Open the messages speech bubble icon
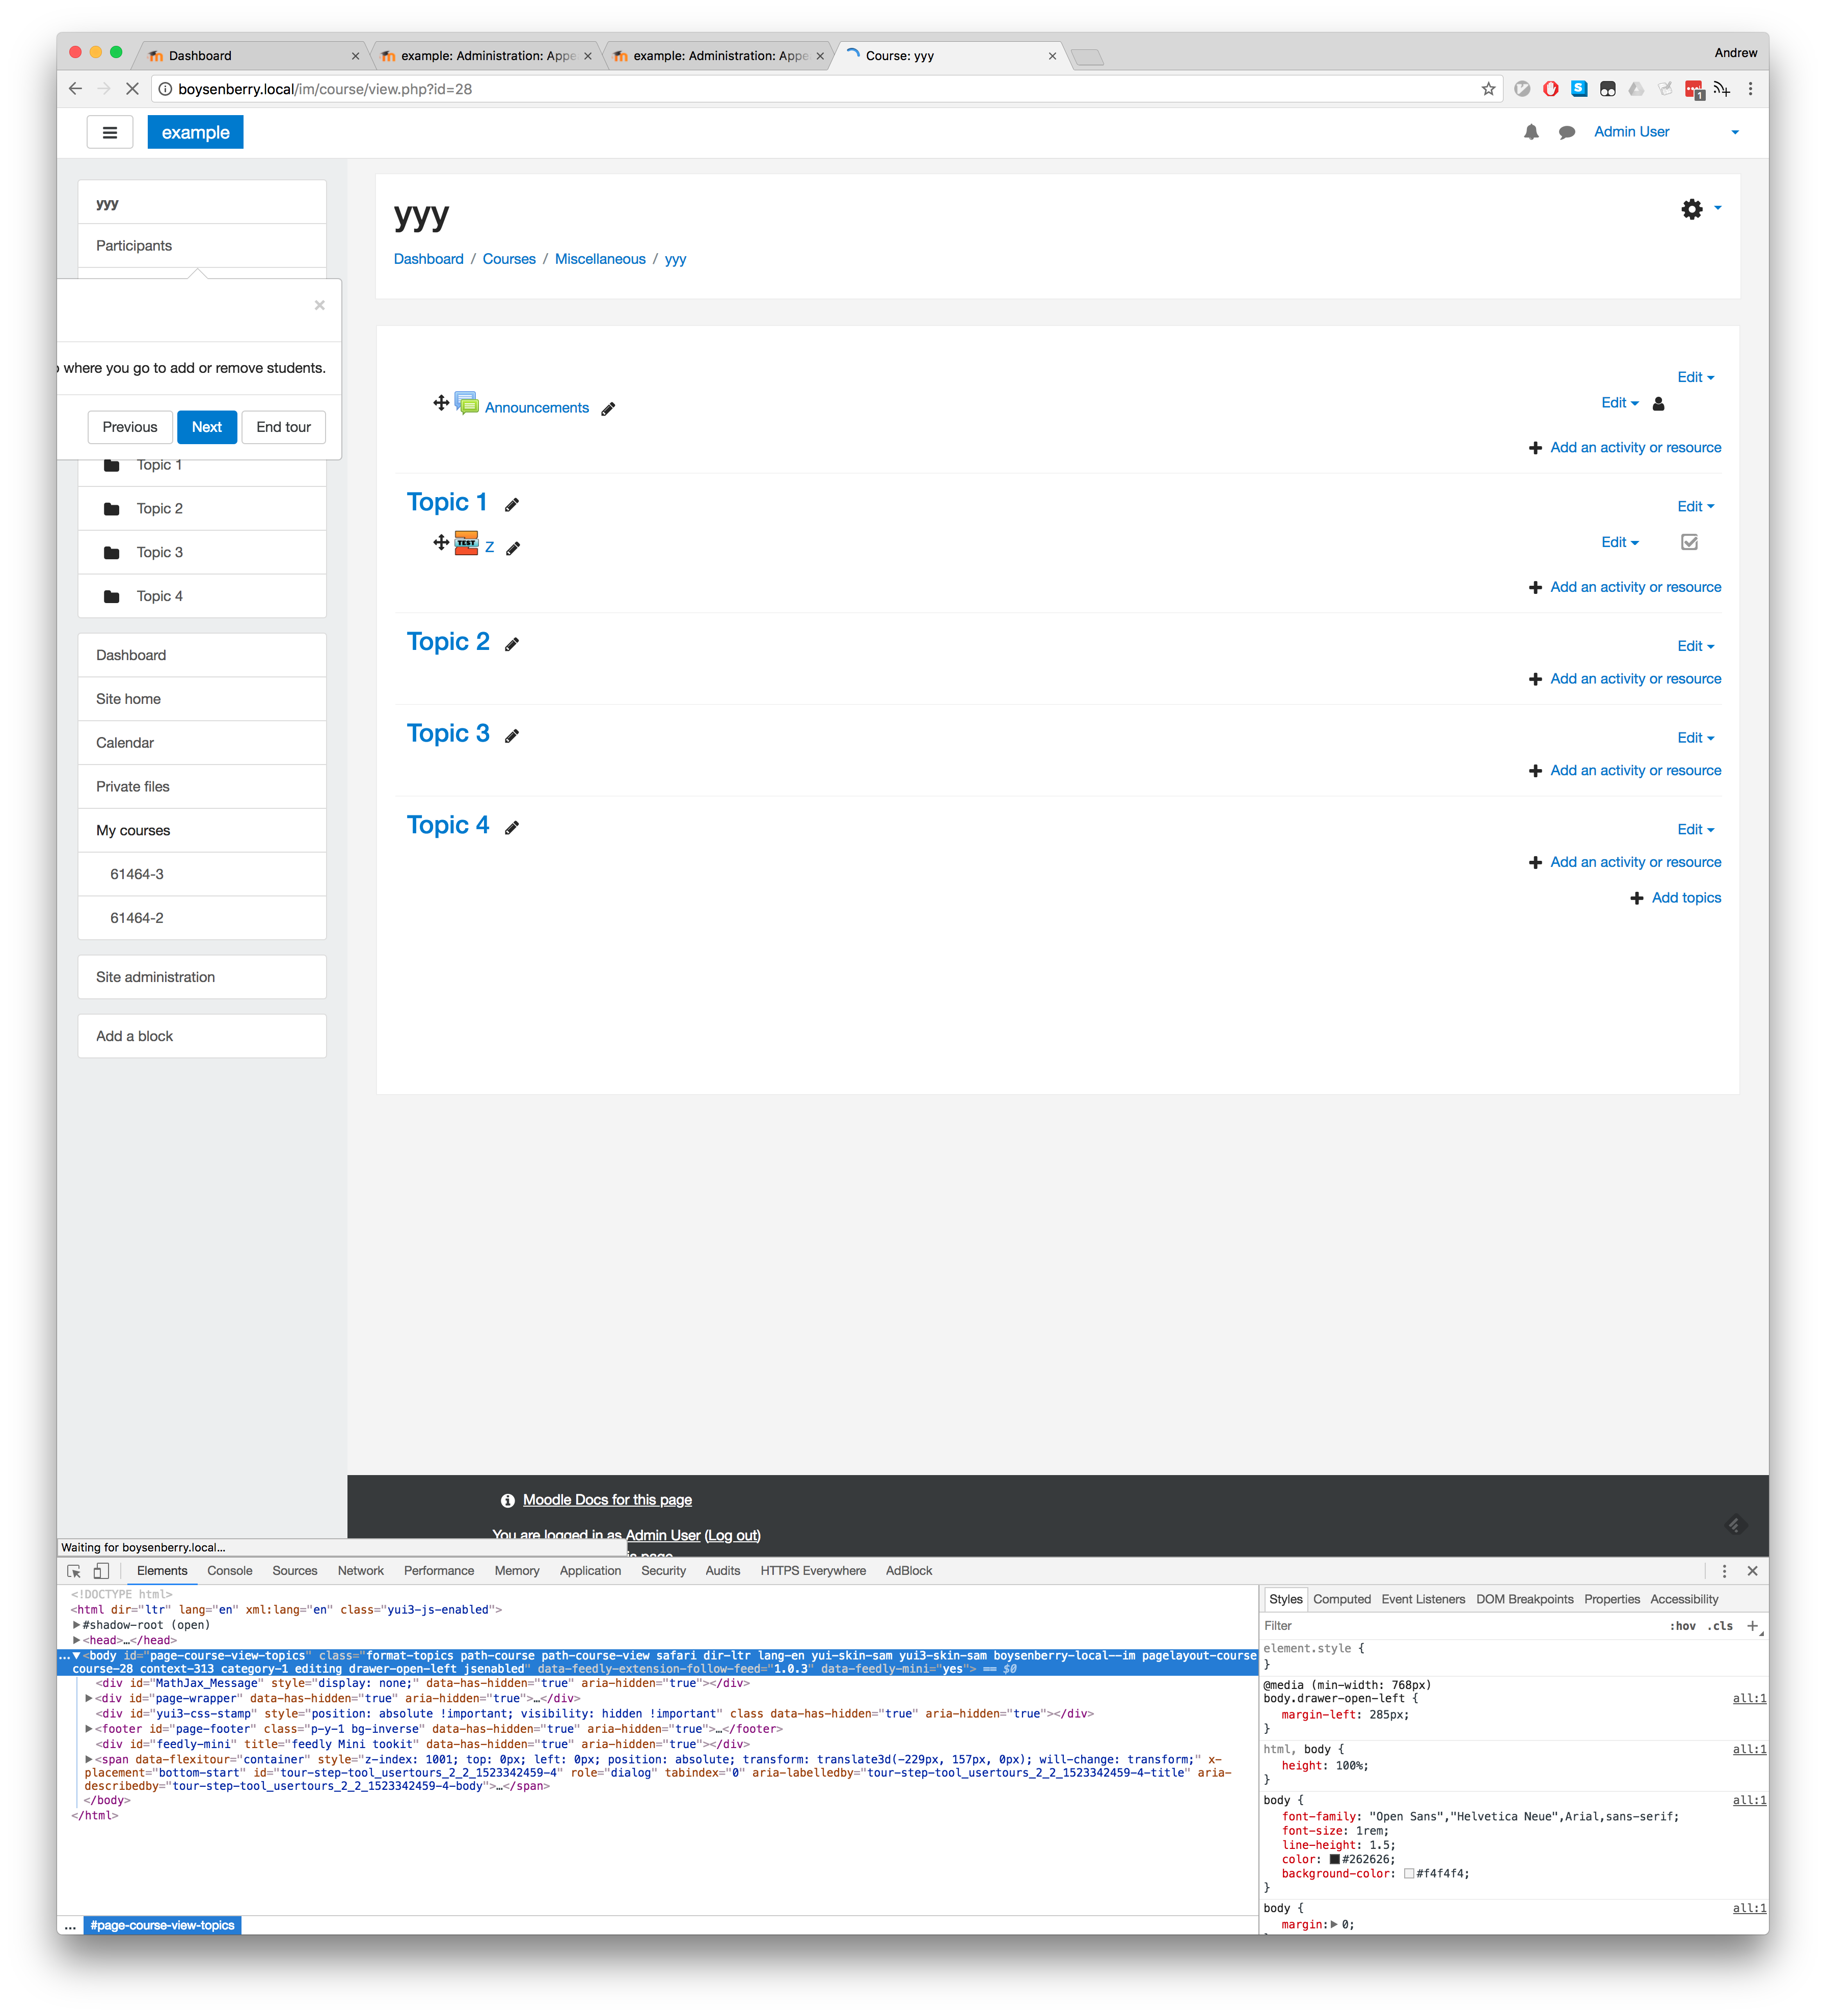1826x2016 pixels. point(1567,132)
